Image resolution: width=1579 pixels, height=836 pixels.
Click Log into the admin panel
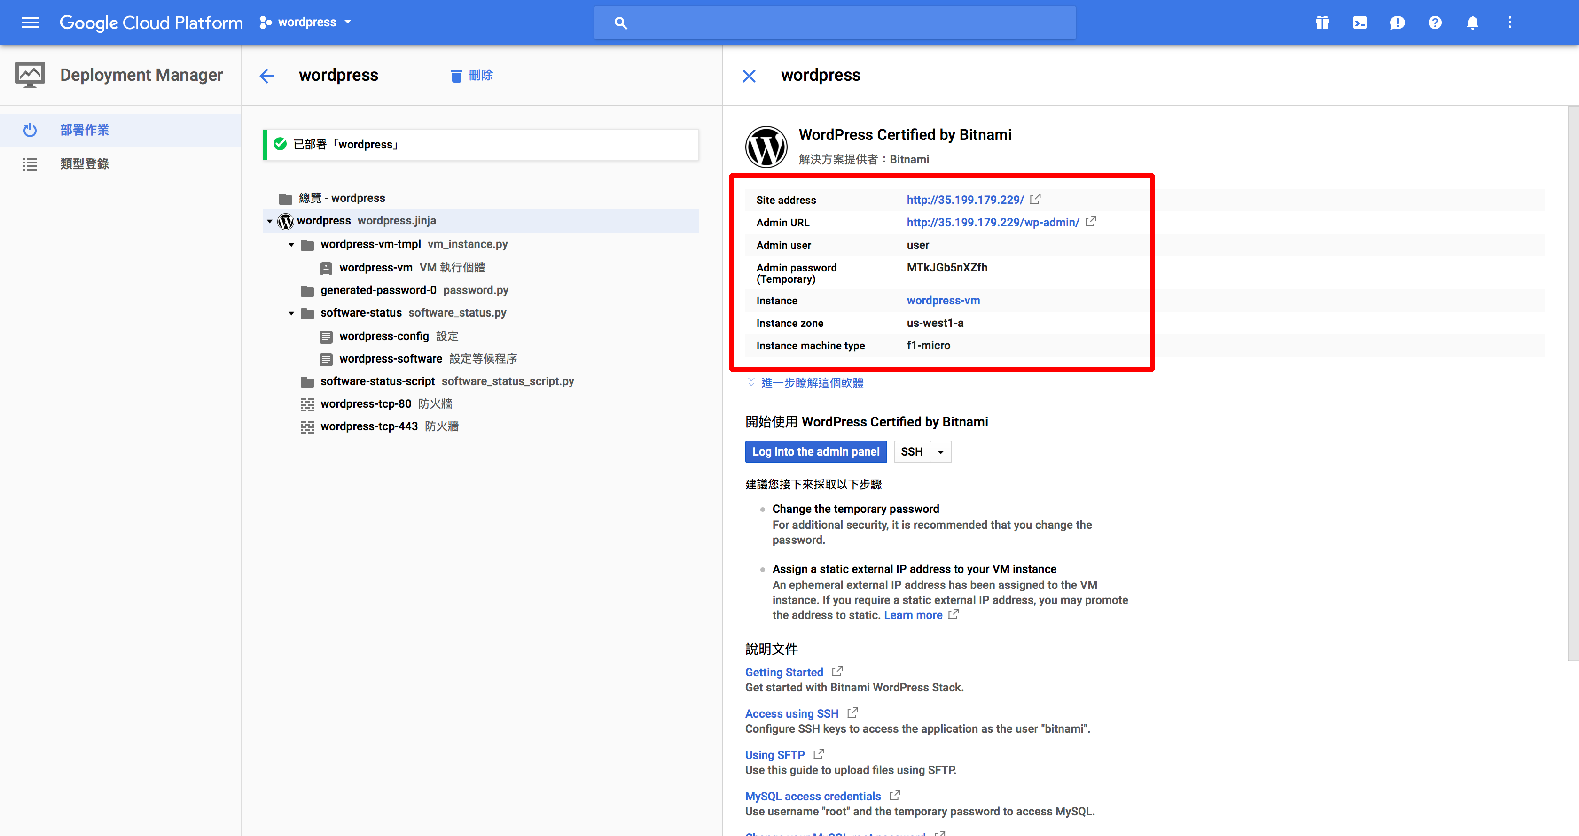coord(815,452)
